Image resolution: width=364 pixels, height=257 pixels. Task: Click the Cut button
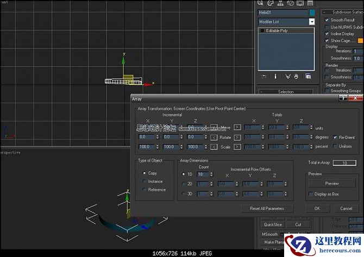(298, 224)
